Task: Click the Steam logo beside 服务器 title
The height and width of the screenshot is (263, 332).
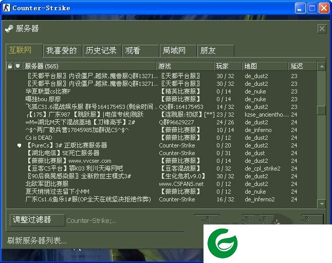Action: pos(9,29)
